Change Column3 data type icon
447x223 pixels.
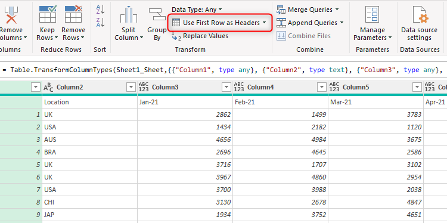[x=144, y=87]
